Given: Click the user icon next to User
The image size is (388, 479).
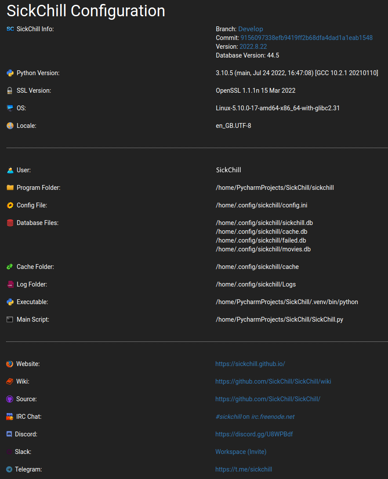Looking at the screenshot, I should coord(10,170).
